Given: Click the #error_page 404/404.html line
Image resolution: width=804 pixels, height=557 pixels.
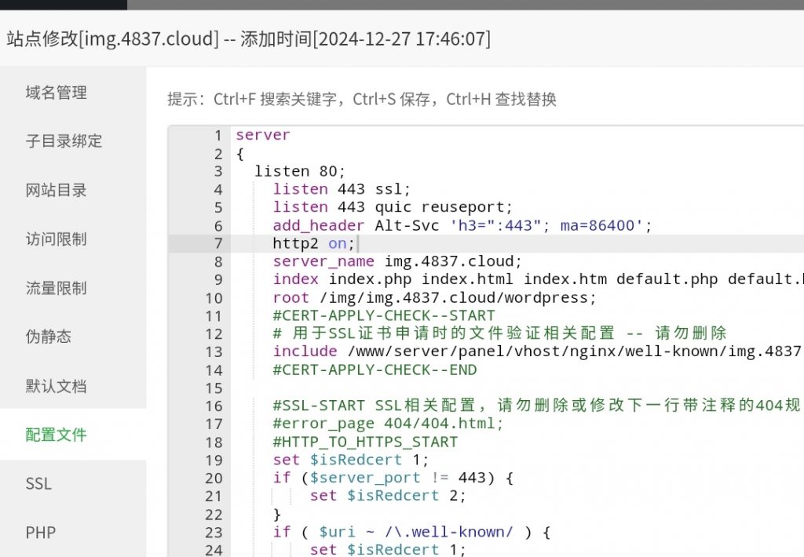Looking at the screenshot, I should [x=388, y=424].
